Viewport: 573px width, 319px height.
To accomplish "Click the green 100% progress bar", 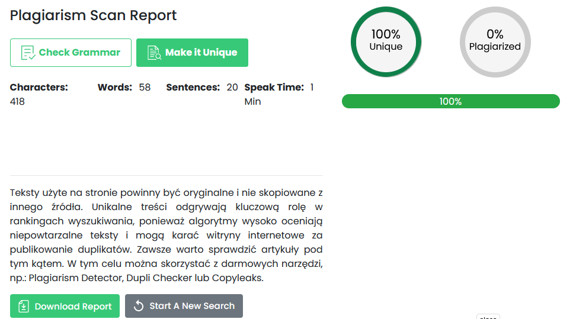I will [x=450, y=101].
